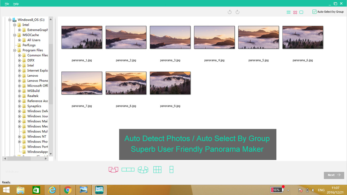
Task: Expand the Lenovo folder node
Action: [x=19, y=76]
